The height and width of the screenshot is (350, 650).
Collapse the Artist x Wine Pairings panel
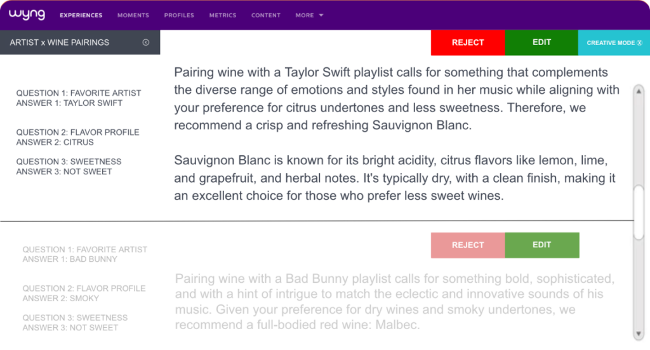(x=146, y=42)
